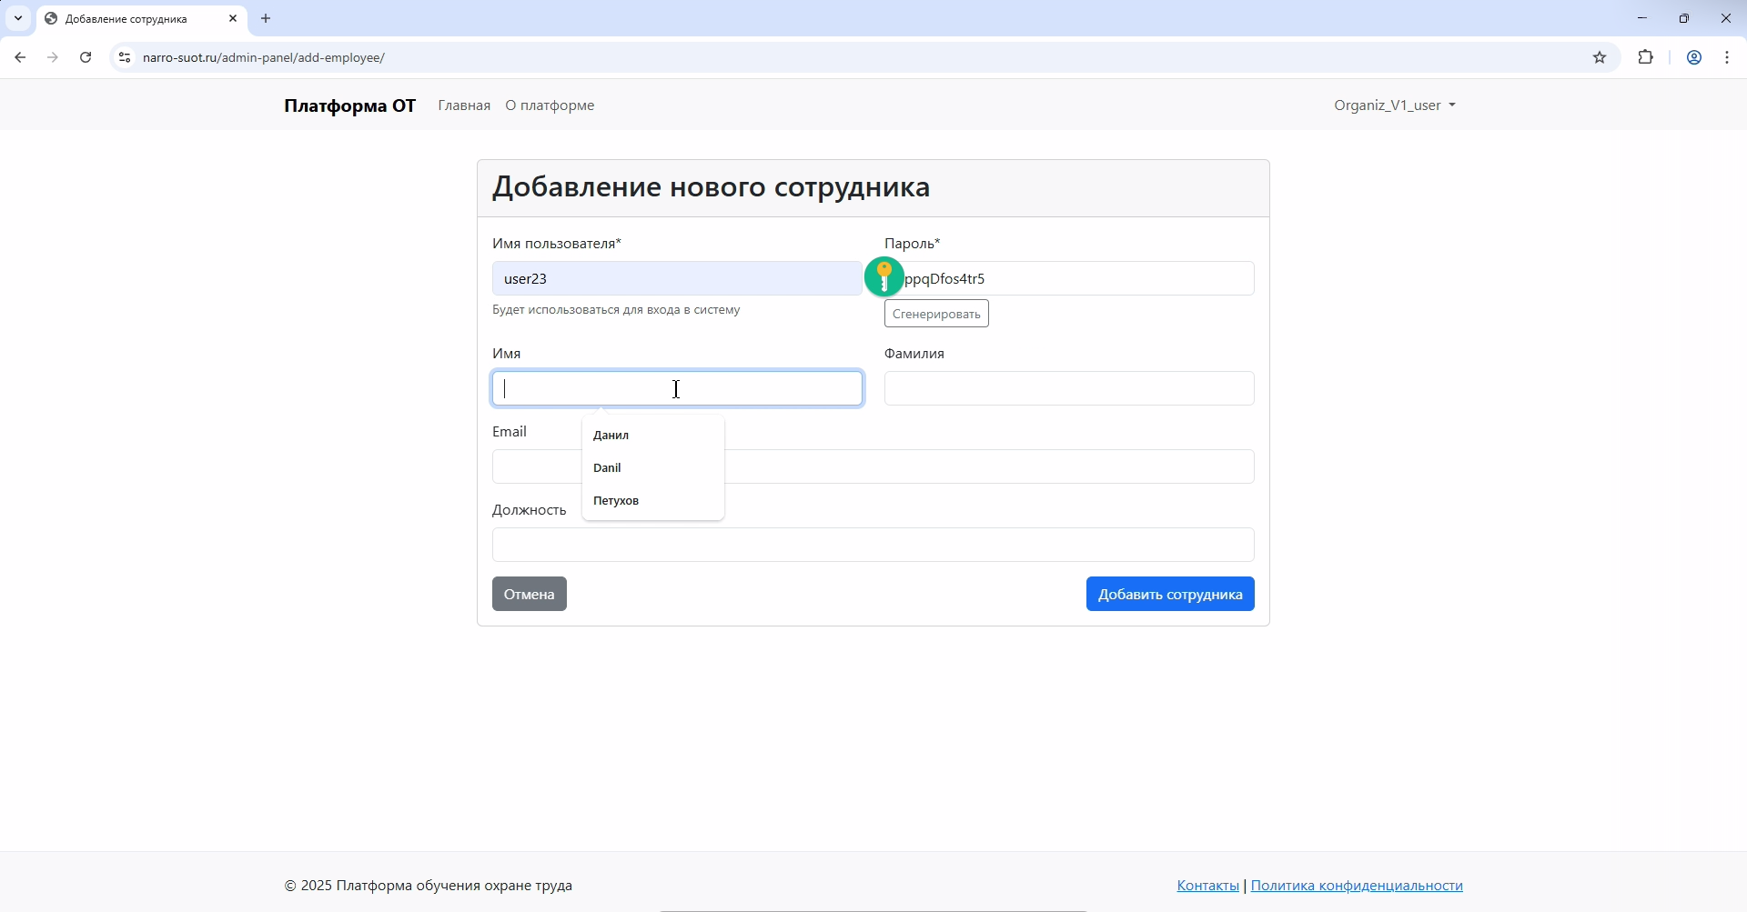Open site information settings in address bar
The width and height of the screenshot is (1747, 912).
(125, 56)
